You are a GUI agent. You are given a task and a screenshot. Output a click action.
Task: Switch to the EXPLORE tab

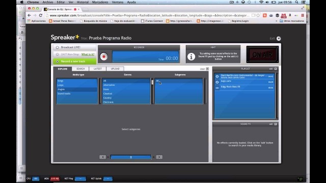62,69
